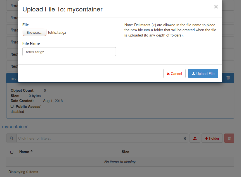This screenshot has width=241, height=177.
Task: Open the mycontainer breadcrumb link
Action: coord(15,127)
